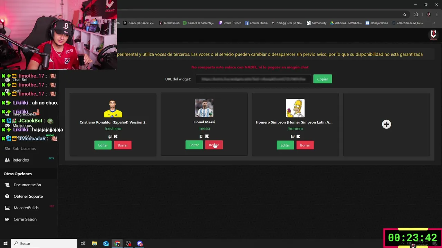Click the Homero Simpson card title
The height and width of the screenshot is (248, 442).
tap(294, 122)
